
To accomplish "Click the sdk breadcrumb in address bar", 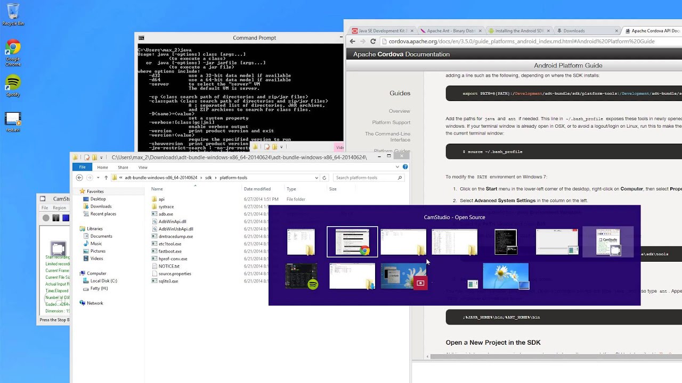I will point(208,178).
